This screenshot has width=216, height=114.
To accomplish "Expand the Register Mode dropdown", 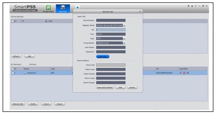I will click(x=124, y=25).
